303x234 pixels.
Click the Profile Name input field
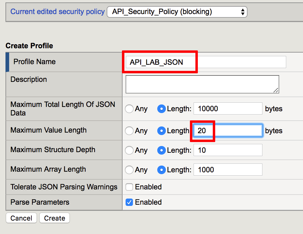click(x=206, y=62)
